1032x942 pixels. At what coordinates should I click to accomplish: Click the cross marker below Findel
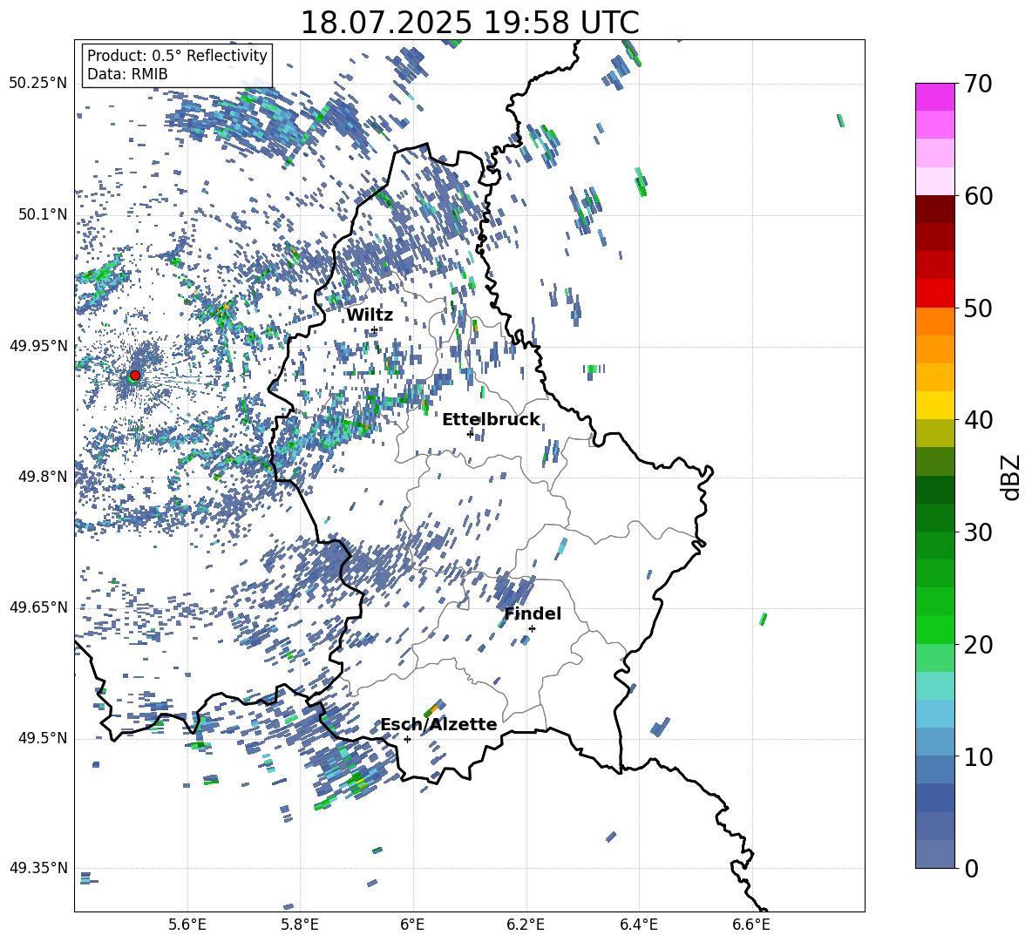point(532,628)
